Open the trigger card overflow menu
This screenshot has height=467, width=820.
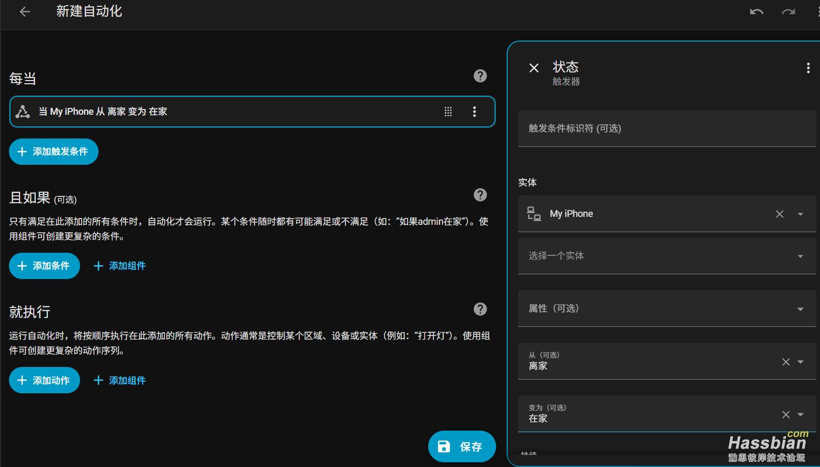[x=474, y=111]
